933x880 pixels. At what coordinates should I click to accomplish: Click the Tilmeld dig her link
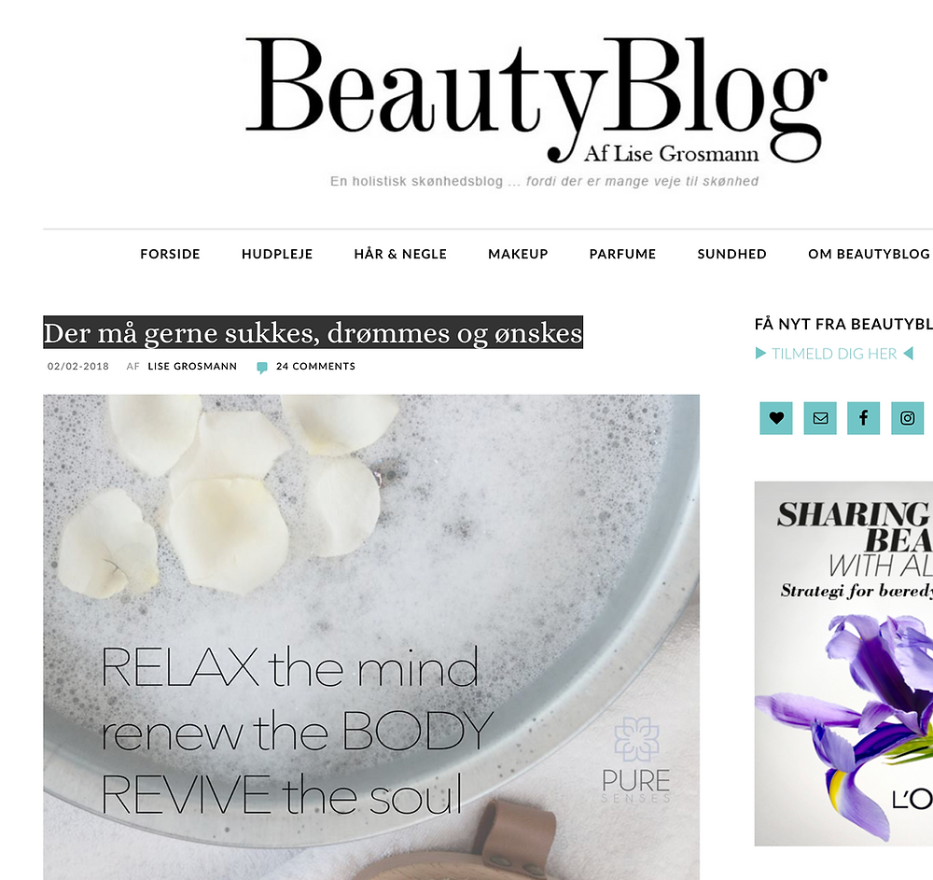pos(834,354)
